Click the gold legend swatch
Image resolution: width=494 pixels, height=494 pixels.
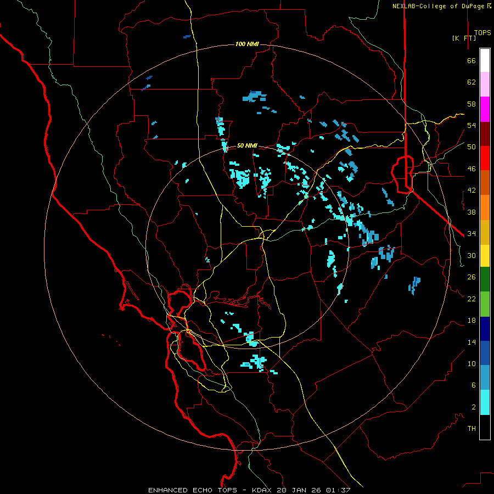point(485,232)
